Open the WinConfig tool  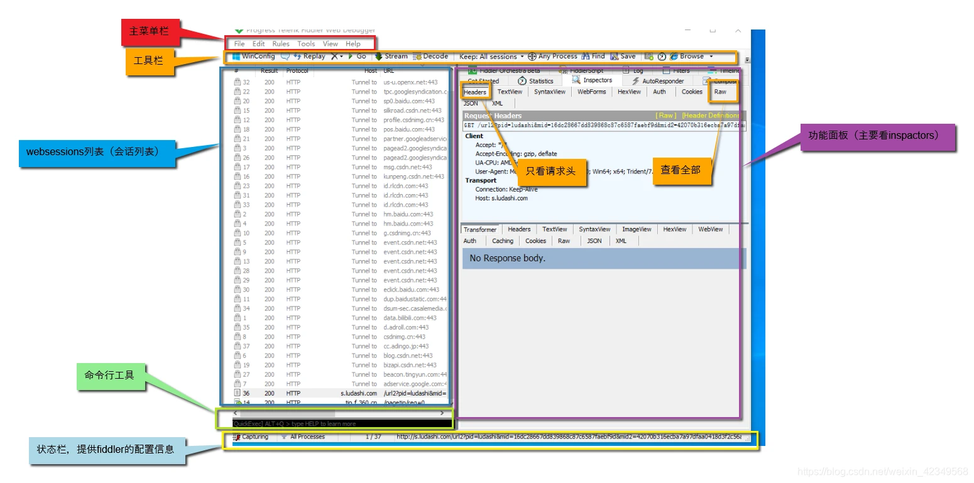[254, 57]
